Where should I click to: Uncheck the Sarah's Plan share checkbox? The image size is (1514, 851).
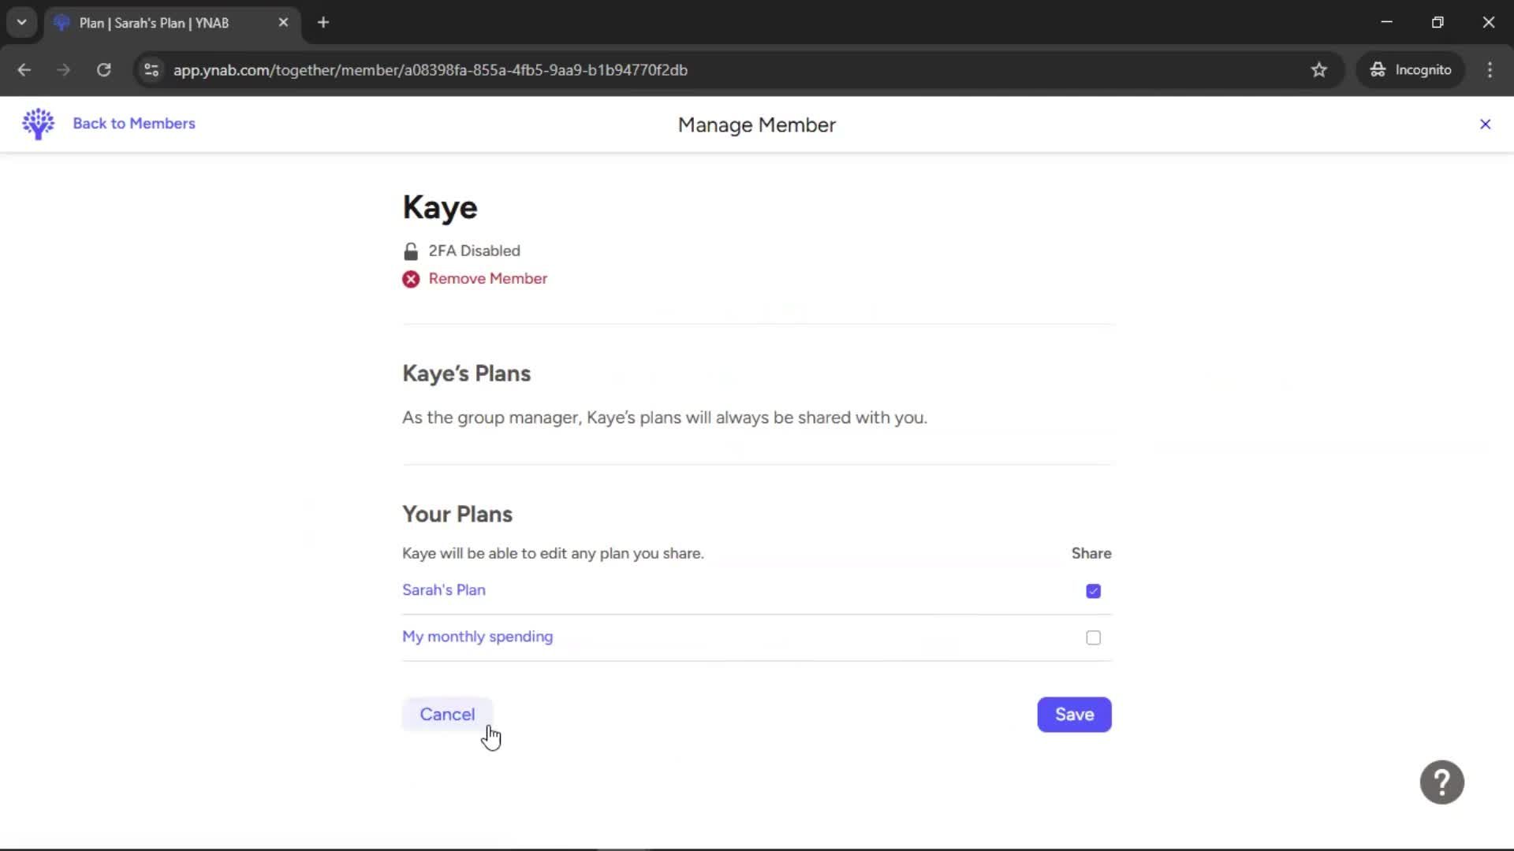coord(1093,591)
